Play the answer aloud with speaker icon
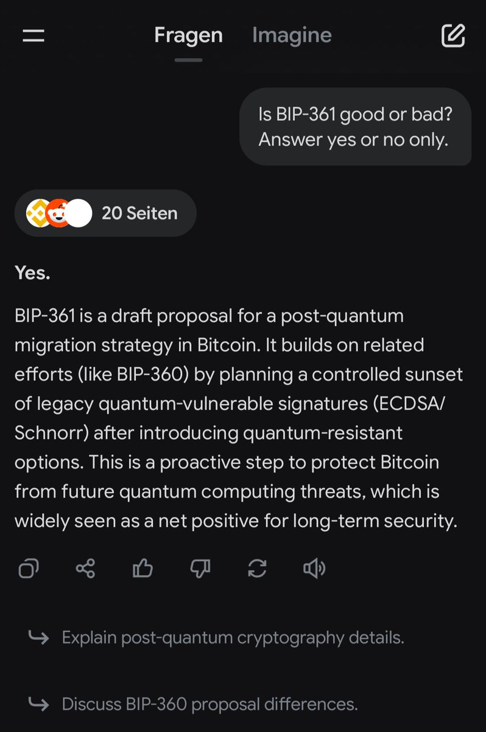This screenshot has height=732, width=486. [x=314, y=569]
